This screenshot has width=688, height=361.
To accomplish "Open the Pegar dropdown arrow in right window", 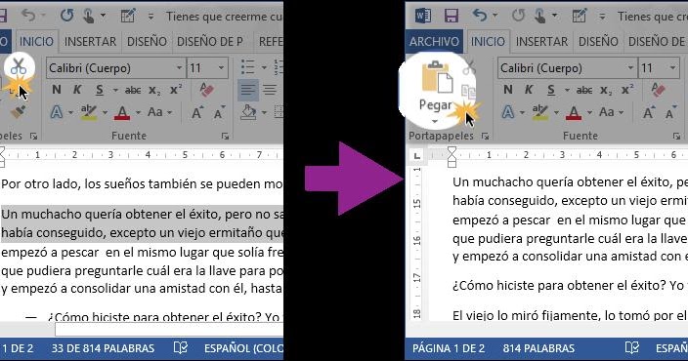I will pyautogui.click(x=435, y=121).
